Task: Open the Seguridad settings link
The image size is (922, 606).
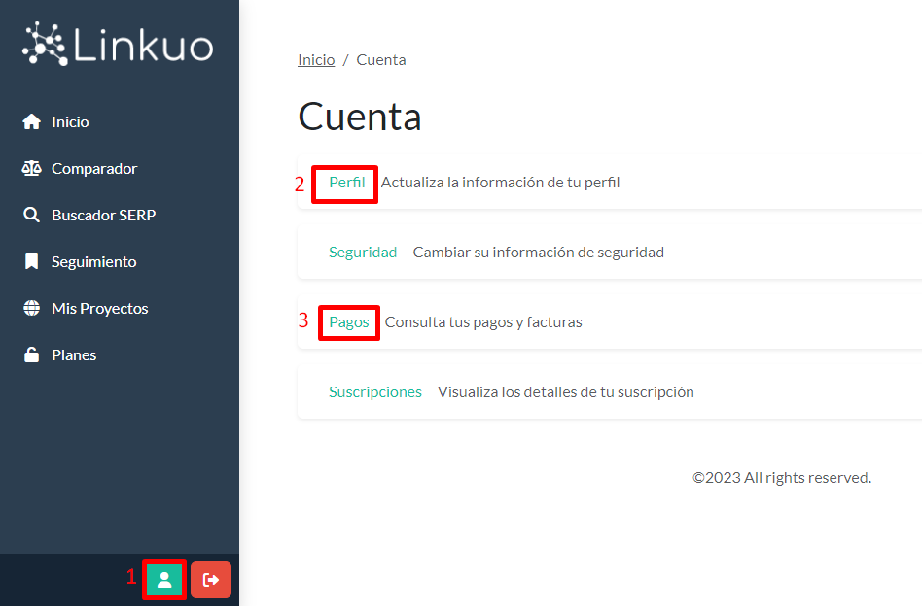Action: coord(363,252)
